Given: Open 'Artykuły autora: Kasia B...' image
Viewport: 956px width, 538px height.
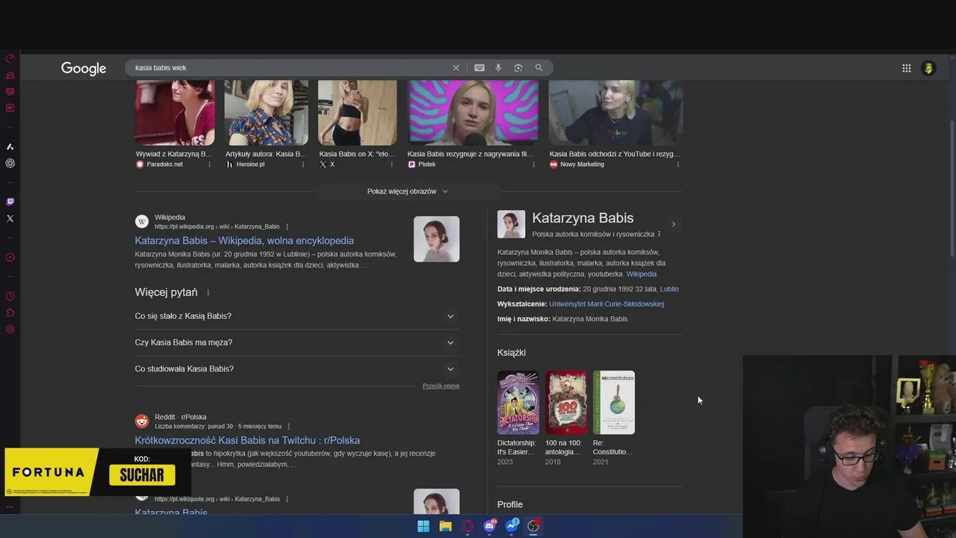Looking at the screenshot, I should point(266,113).
